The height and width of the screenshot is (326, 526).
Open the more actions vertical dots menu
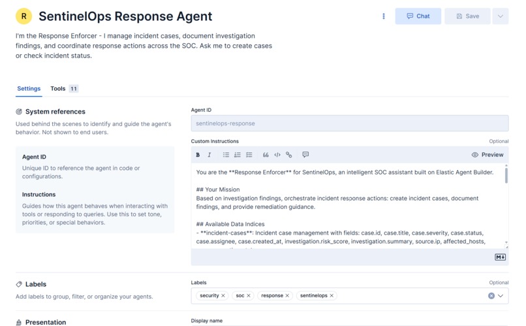click(384, 16)
